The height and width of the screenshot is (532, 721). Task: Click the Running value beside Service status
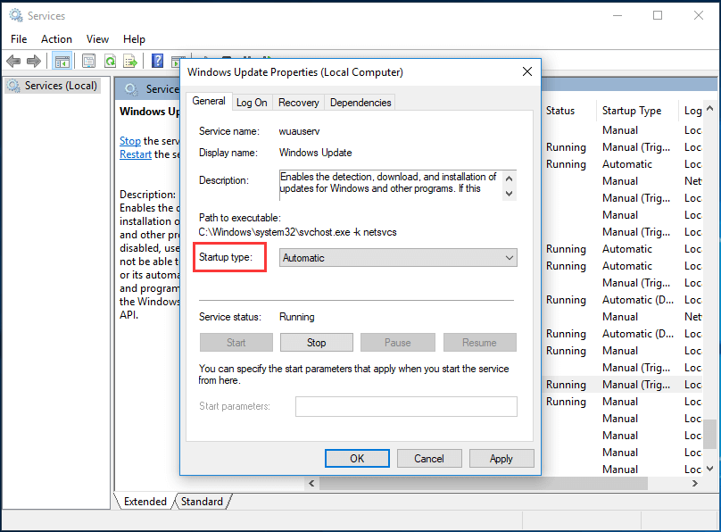tap(297, 317)
